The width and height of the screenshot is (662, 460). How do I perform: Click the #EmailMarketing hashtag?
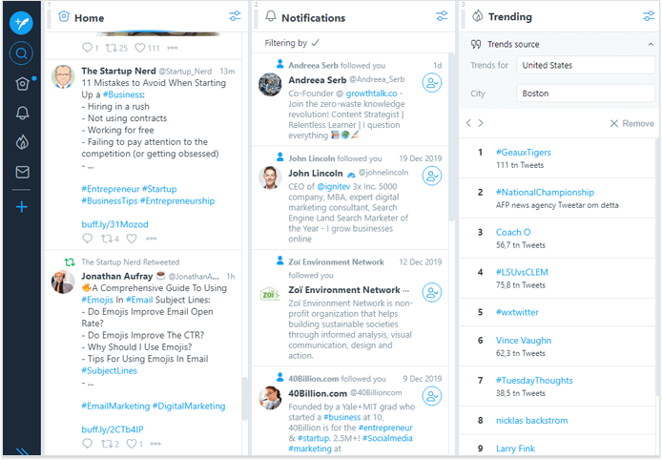(x=115, y=406)
